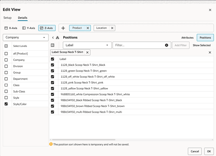Check the Group level checkbox
216x156 pixels.
coord(6,72)
